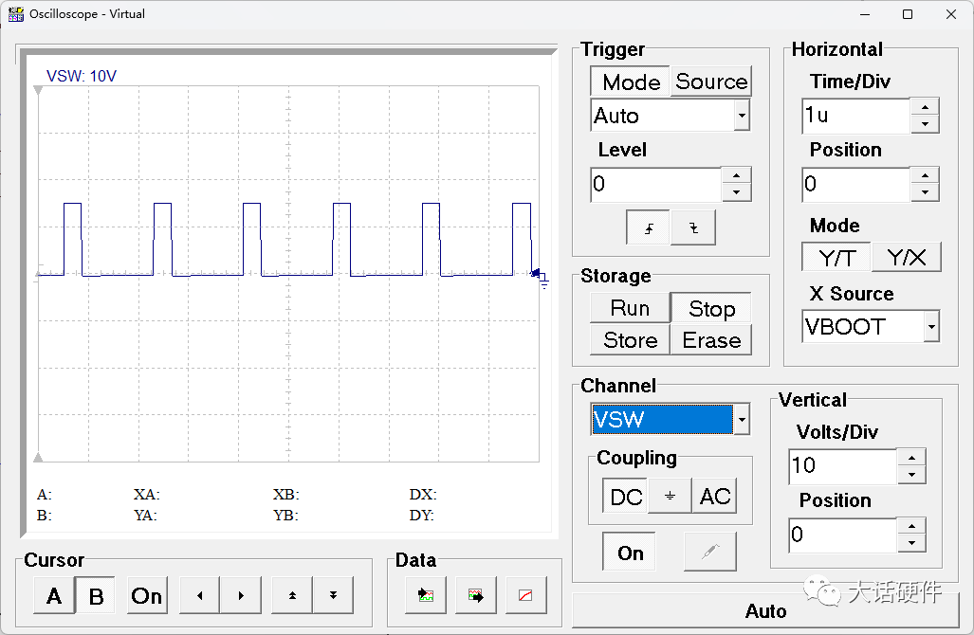
Task: Select AC coupling
Action: tap(714, 496)
